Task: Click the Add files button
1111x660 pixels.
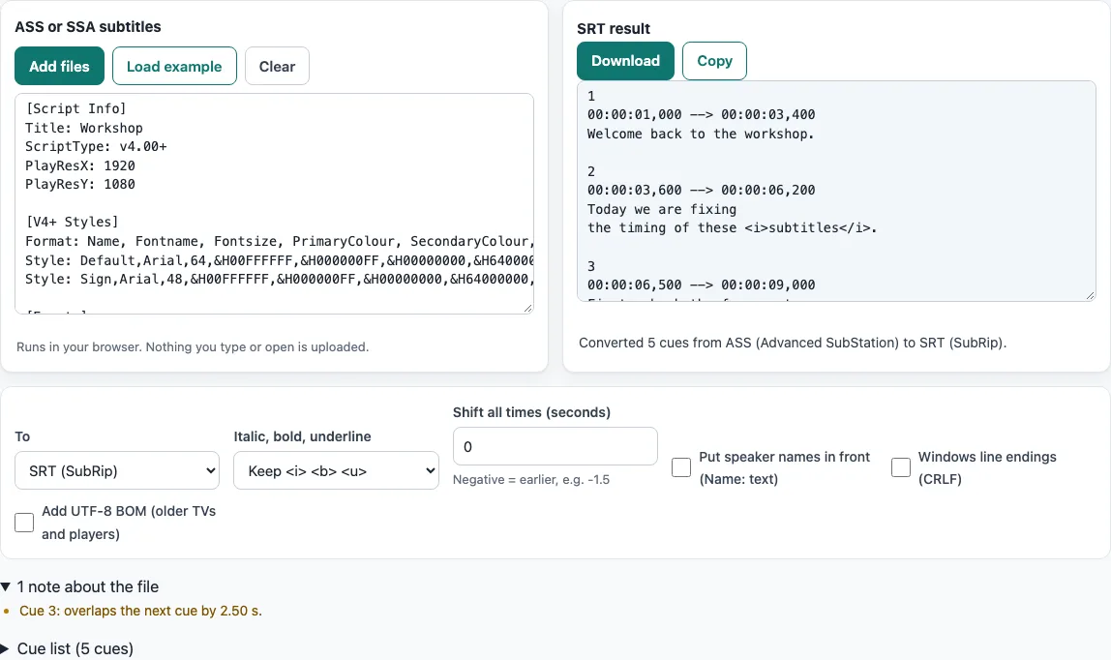Action: point(60,66)
